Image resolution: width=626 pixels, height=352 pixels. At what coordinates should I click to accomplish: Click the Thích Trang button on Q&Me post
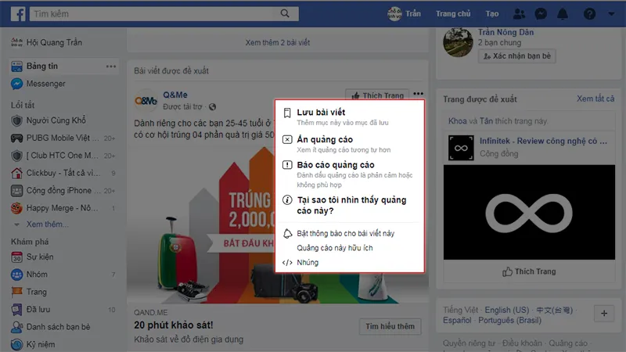377,95
